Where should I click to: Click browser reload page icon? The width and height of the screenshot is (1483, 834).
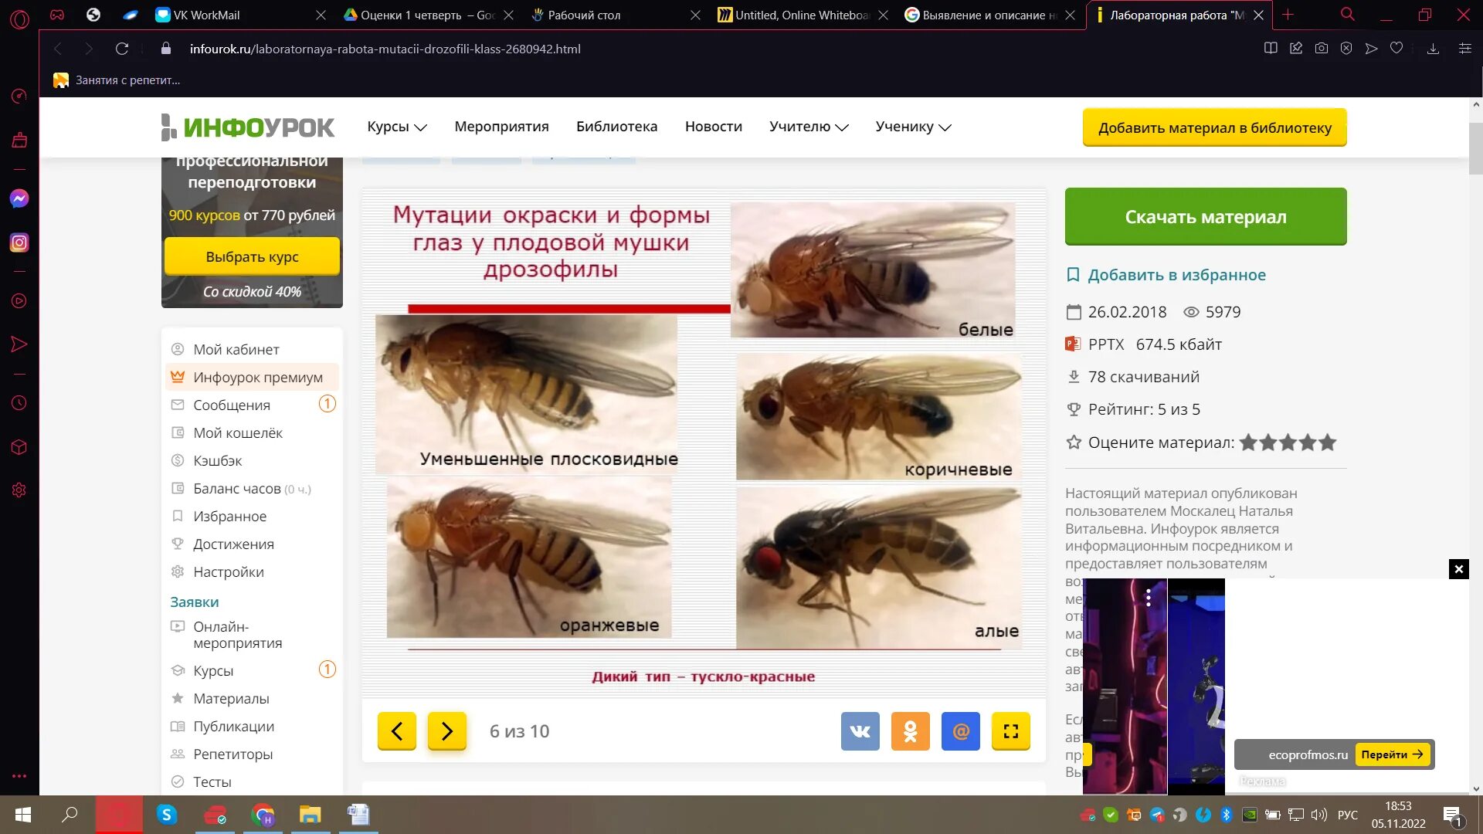click(x=122, y=49)
